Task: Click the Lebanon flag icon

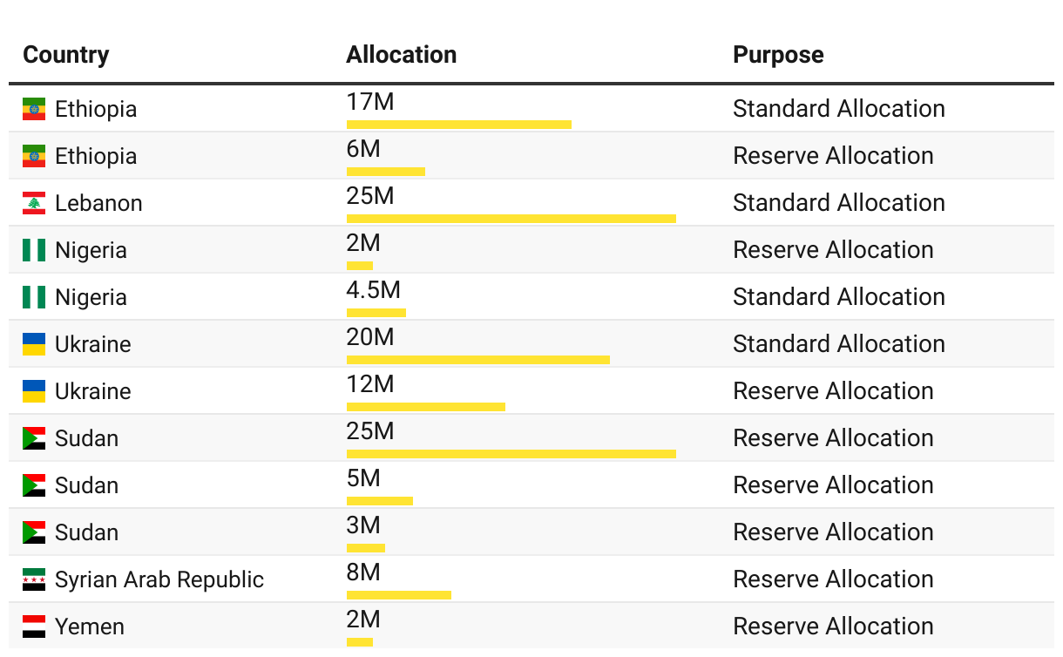Action: 34,203
